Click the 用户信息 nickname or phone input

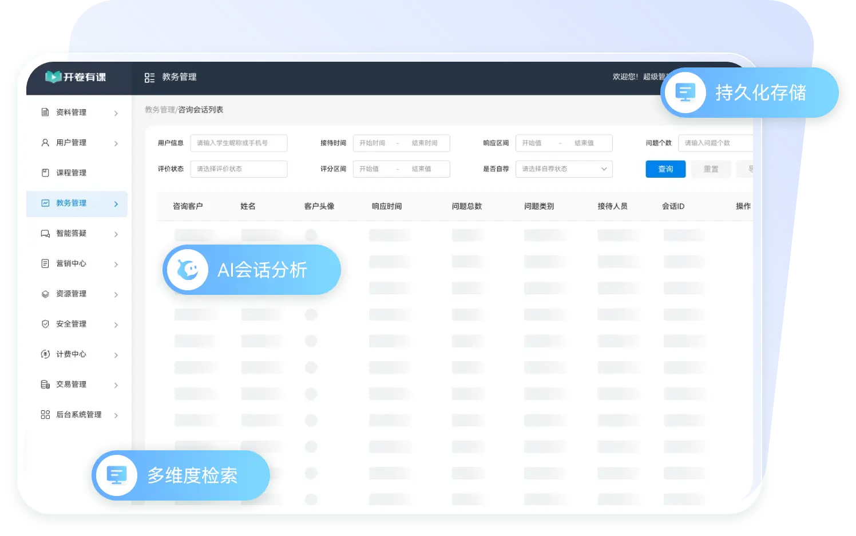point(238,143)
